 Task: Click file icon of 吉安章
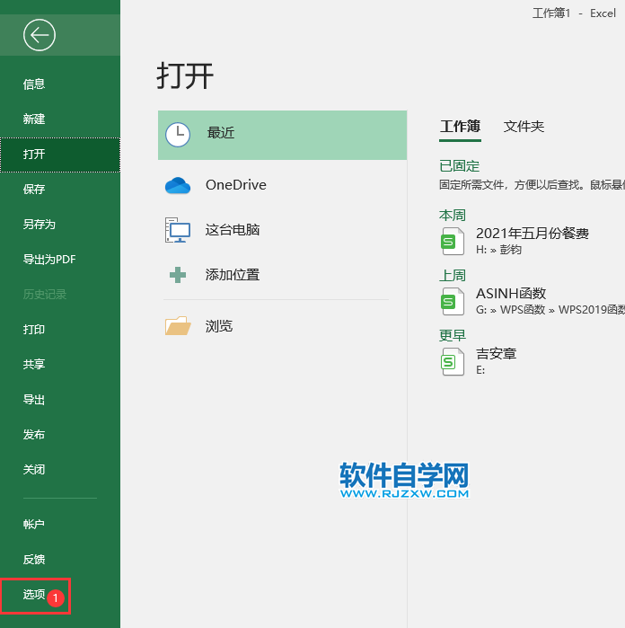click(453, 361)
